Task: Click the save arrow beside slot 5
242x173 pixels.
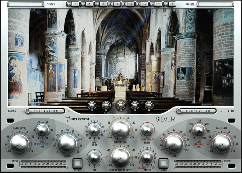Action: click(124, 4)
